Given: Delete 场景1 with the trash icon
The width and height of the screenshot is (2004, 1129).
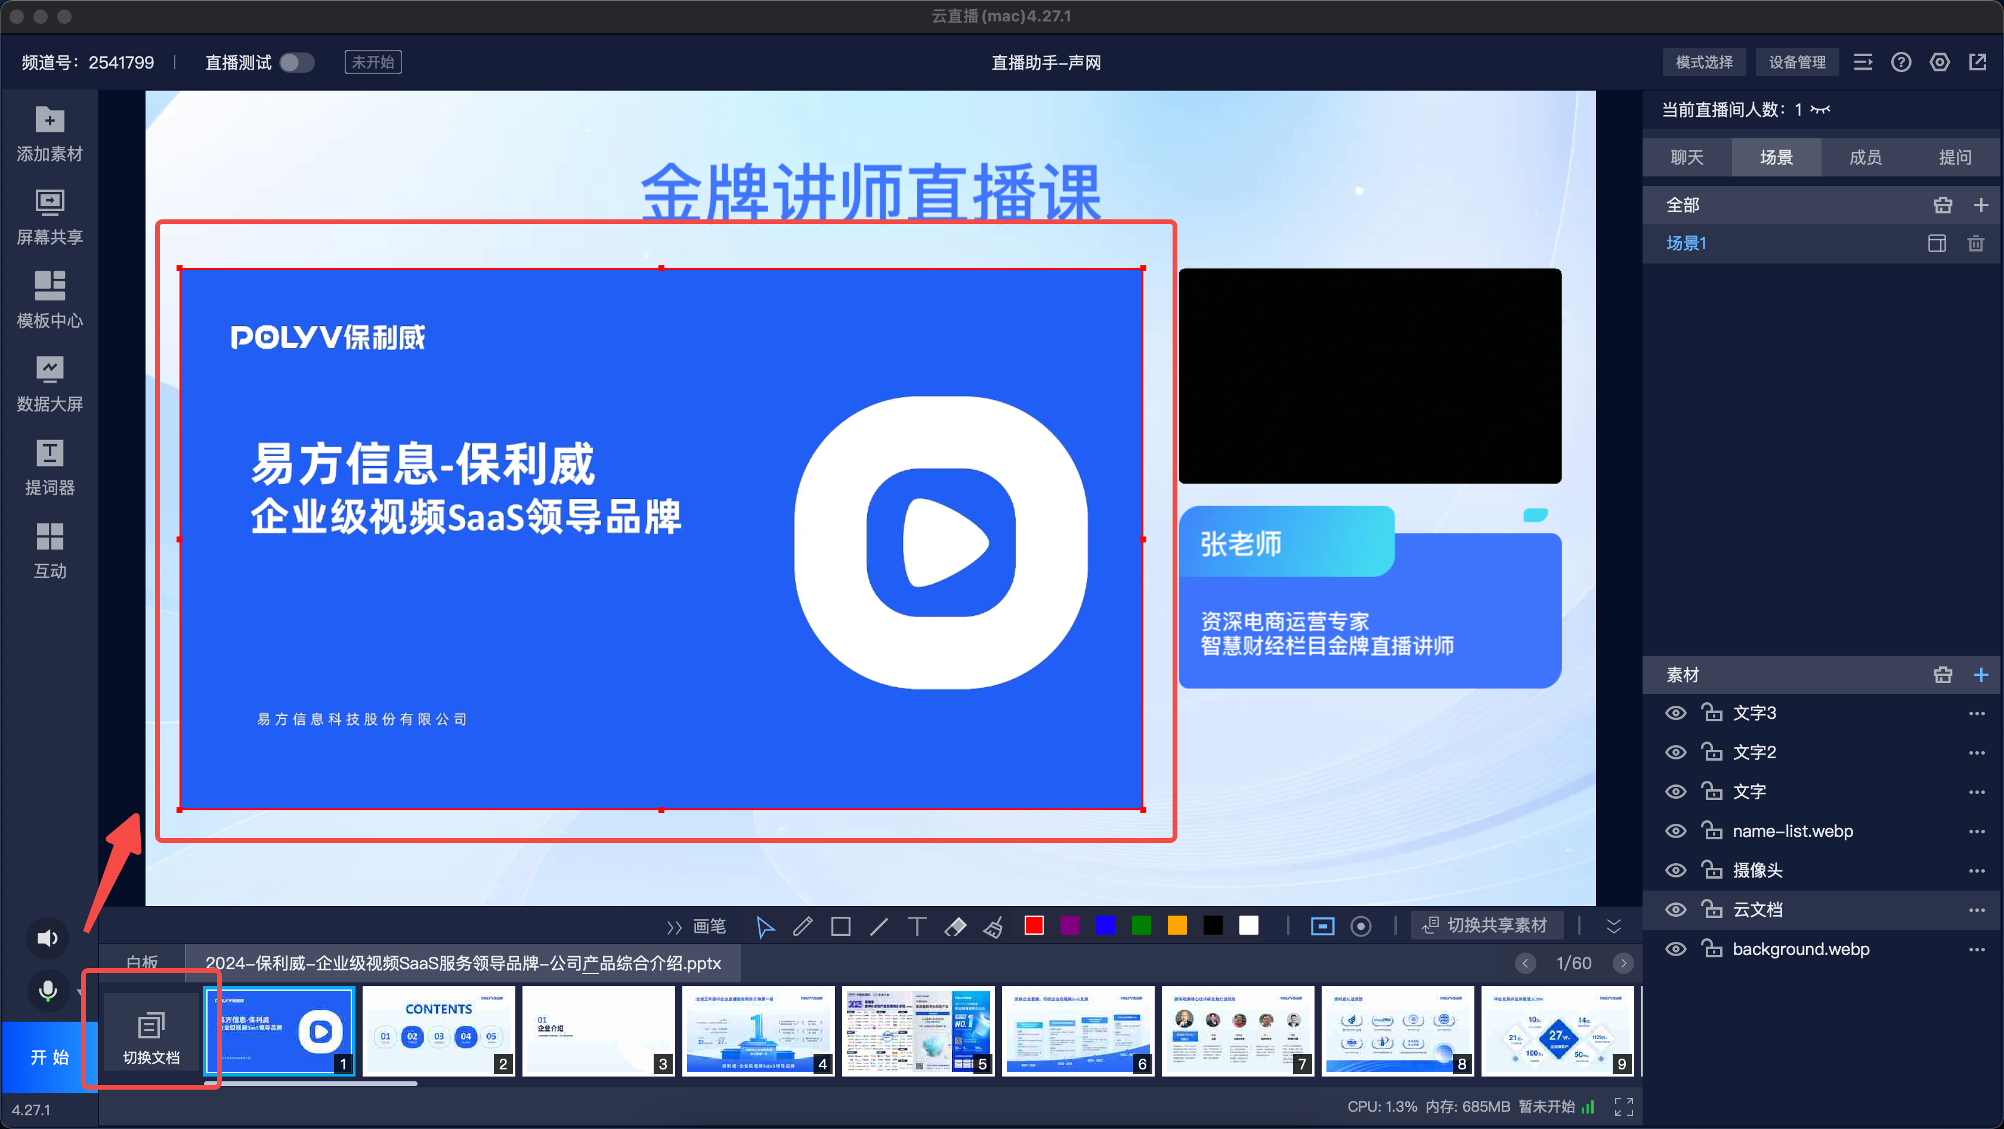Looking at the screenshot, I should tap(1976, 243).
